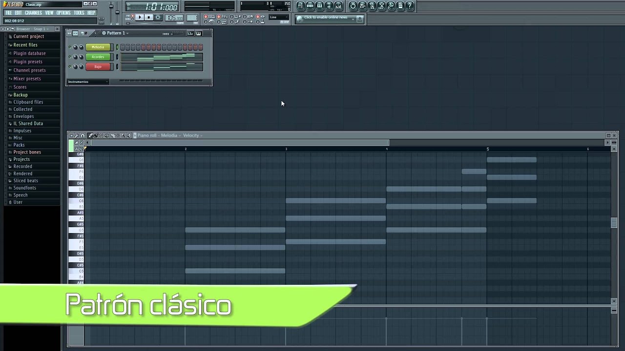Open the EDIT menu
This screenshot has height=351, width=625.
coord(18,13)
